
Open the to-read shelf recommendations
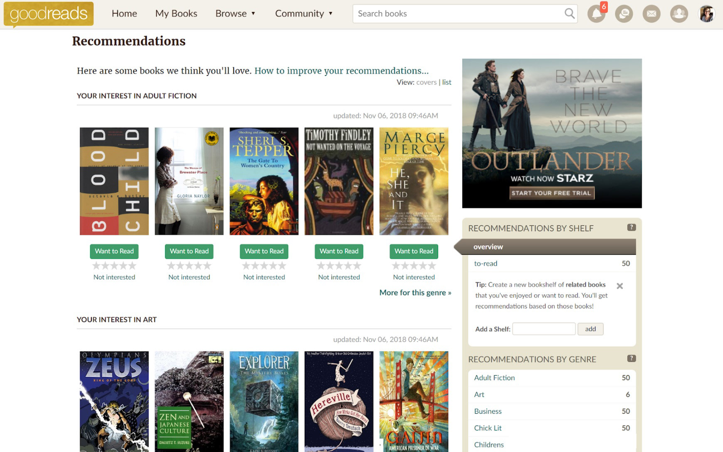point(486,263)
